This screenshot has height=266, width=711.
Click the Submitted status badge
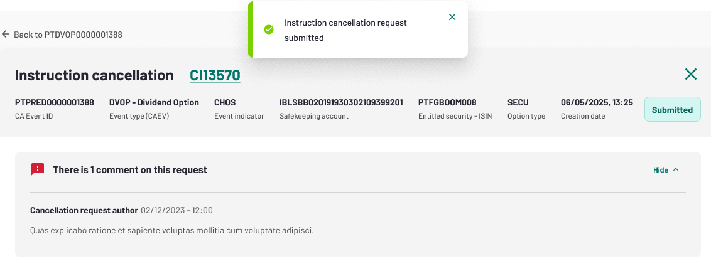[673, 110]
